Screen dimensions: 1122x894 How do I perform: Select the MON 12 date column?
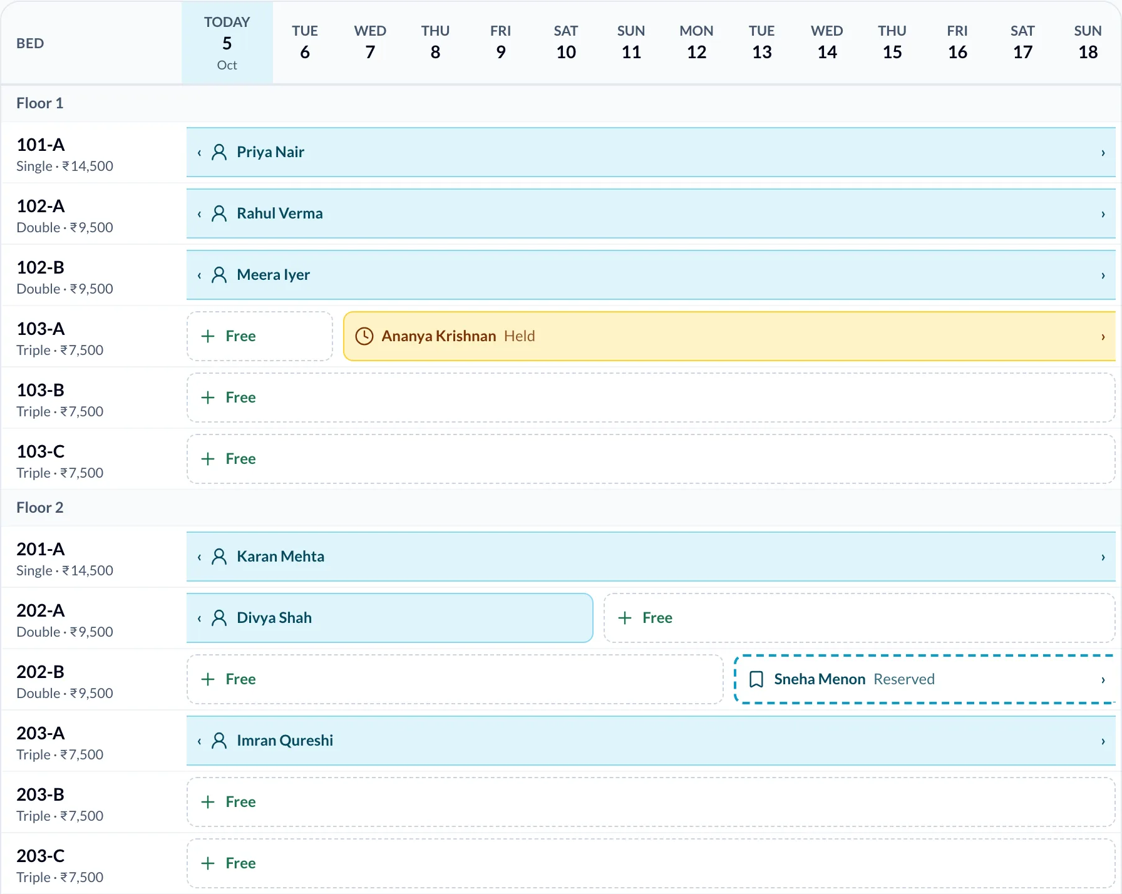[x=696, y=43]
